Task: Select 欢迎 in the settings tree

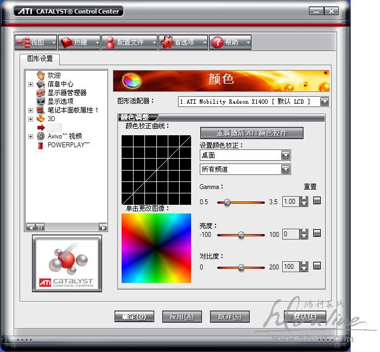Action: point(54,76)
